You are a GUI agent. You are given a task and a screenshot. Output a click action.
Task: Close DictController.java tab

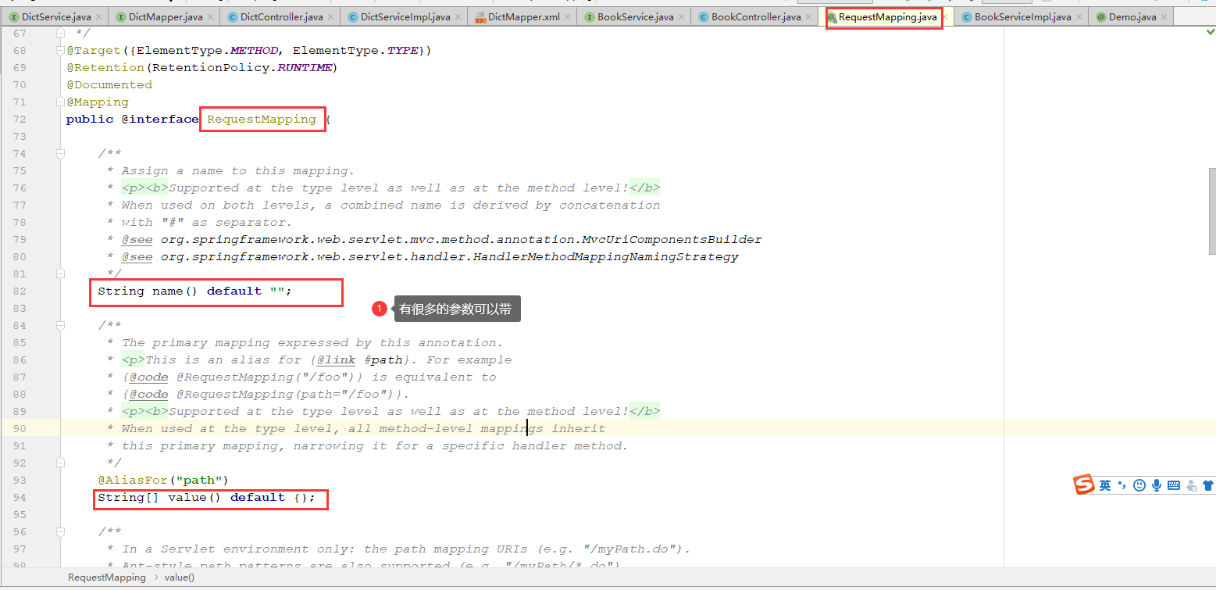(331, 16)
